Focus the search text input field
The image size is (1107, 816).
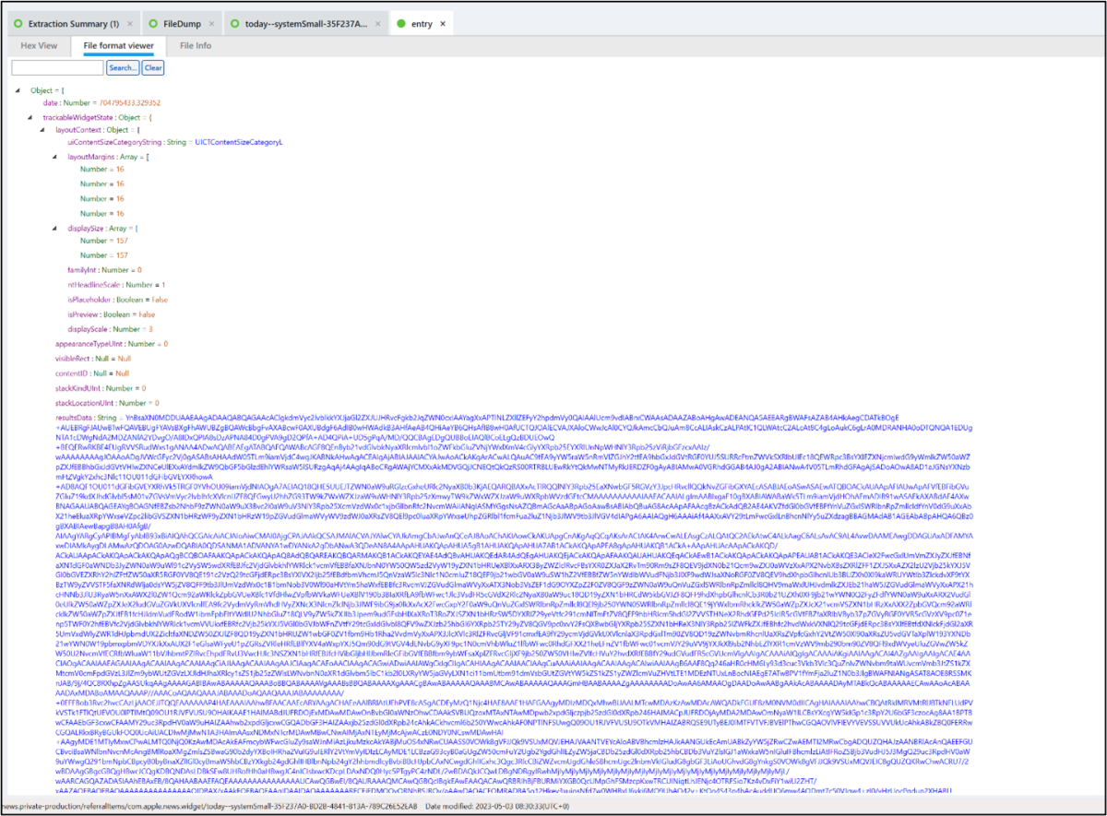pyautogui.click(x=57, y=67)
